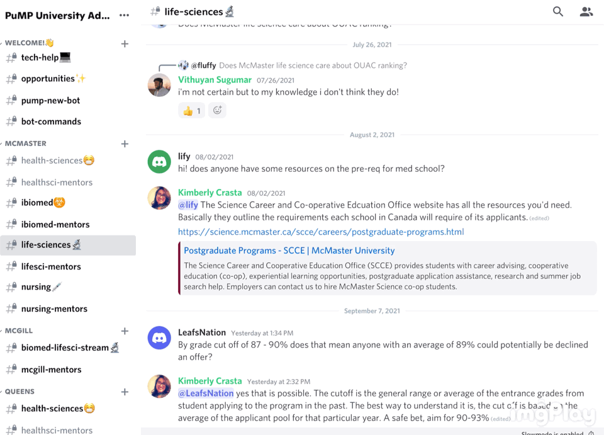The width and height of the screenshot is (604, 435).
Task: Show the member list icon
Action: click(x=586, y=11)
